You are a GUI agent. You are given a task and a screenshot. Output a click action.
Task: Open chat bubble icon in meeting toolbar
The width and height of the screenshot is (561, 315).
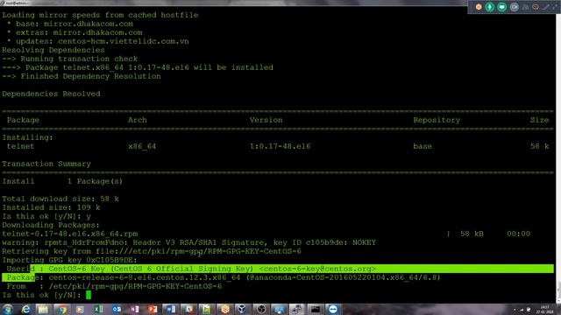536,7
